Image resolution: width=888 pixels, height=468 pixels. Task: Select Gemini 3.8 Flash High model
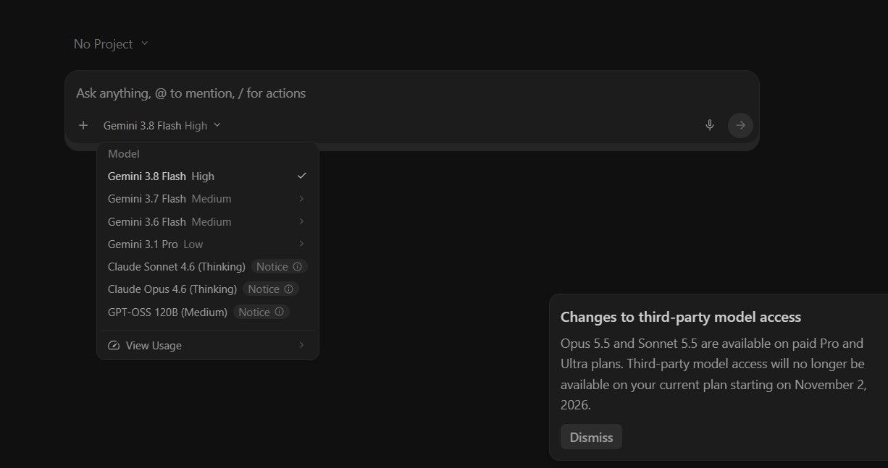[x=208, y=176]
